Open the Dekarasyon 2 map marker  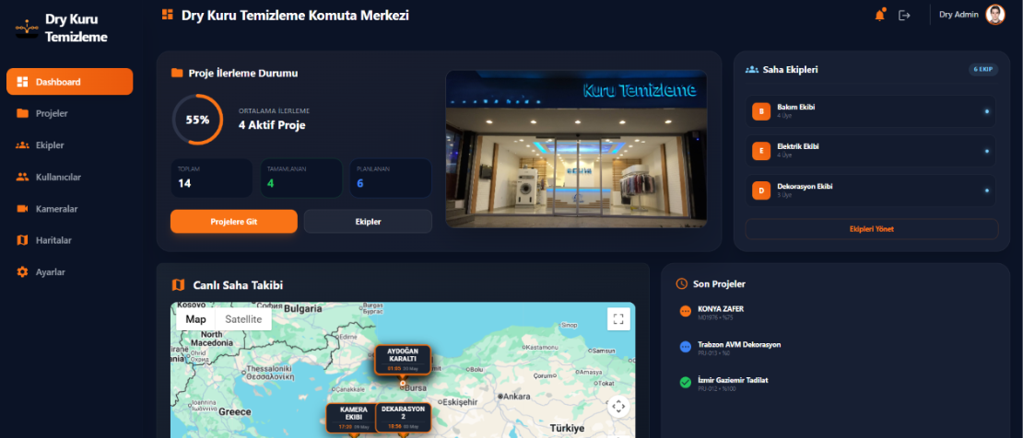click(x=403, y=417)
